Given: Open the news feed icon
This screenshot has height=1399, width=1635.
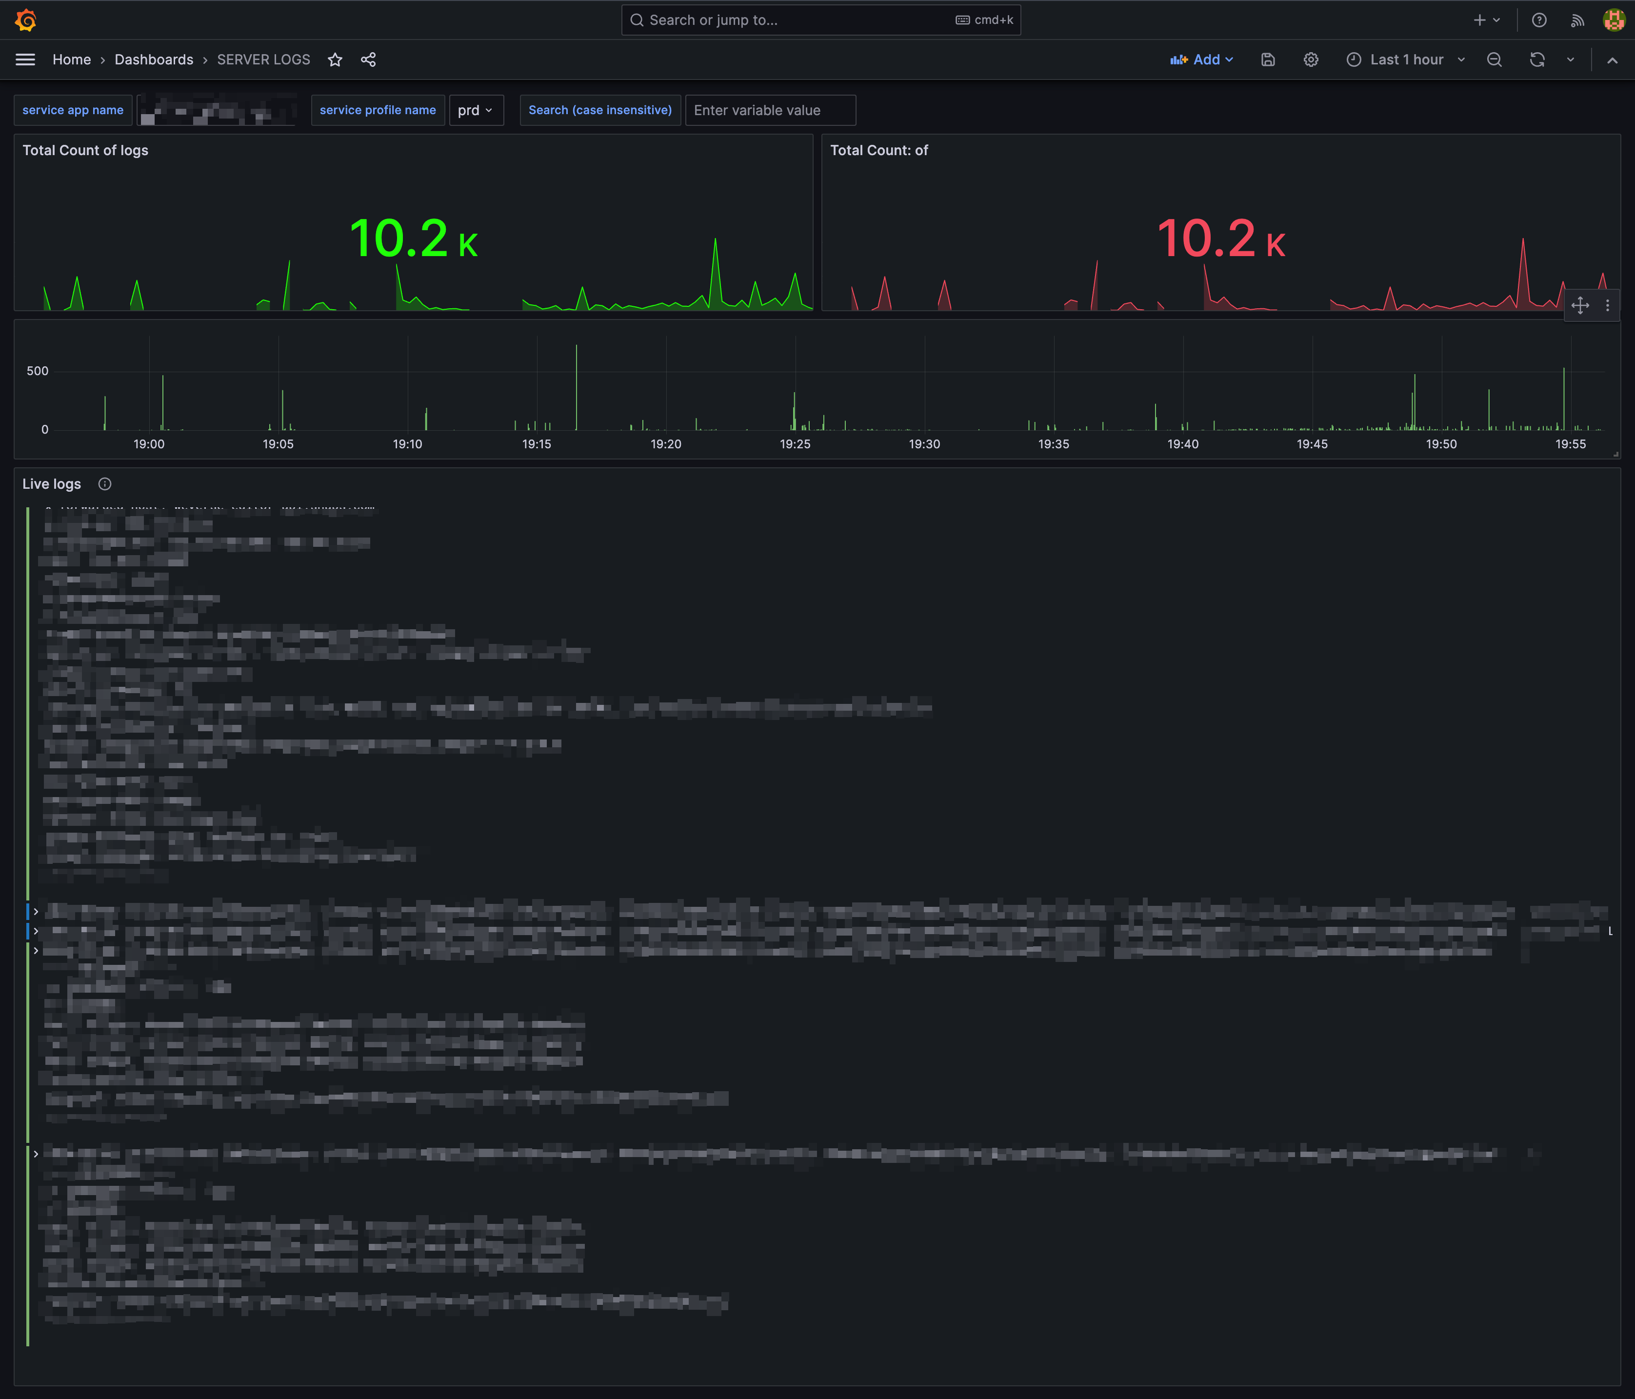Looking at the screenshot, I should pyautogui.click(x=1576, y=20).
